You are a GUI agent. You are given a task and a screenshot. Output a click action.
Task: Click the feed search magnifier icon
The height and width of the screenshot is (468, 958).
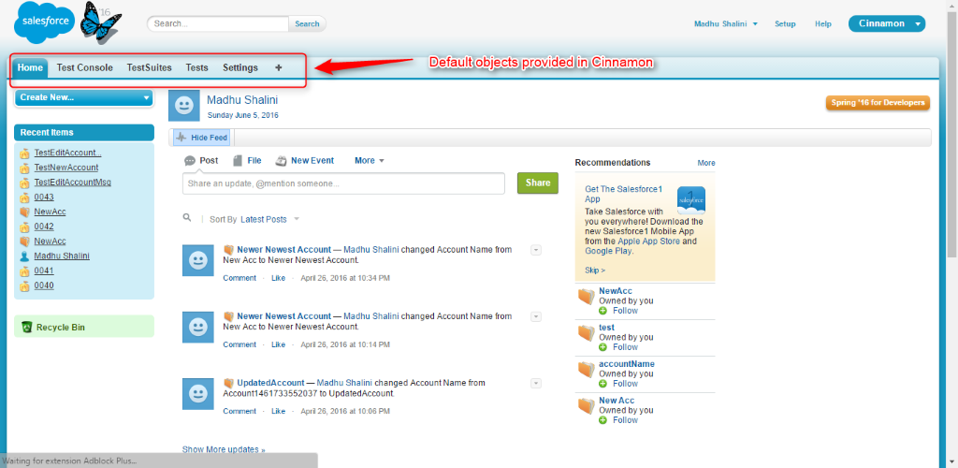[187, 217]
